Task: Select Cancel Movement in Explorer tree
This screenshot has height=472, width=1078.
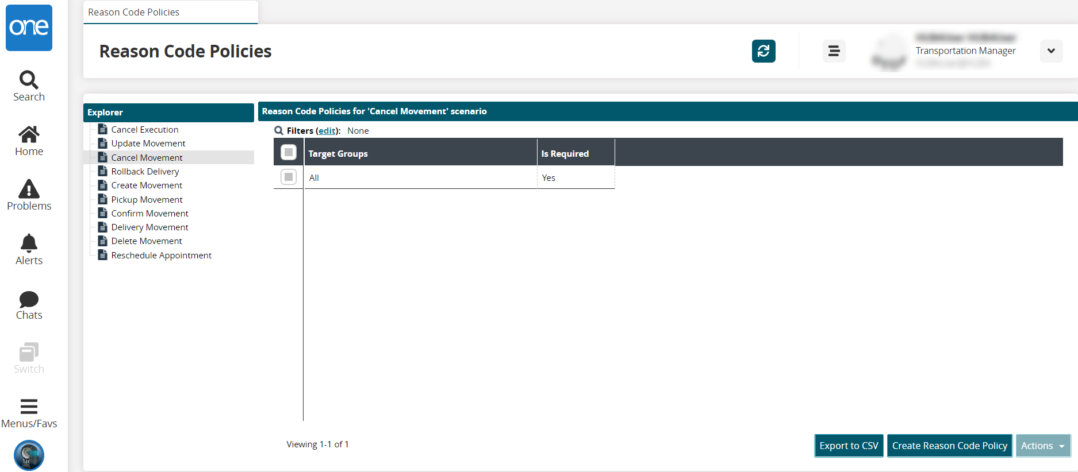Action: coord(147,157)
